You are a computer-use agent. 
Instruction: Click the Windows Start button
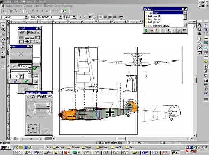6,148
